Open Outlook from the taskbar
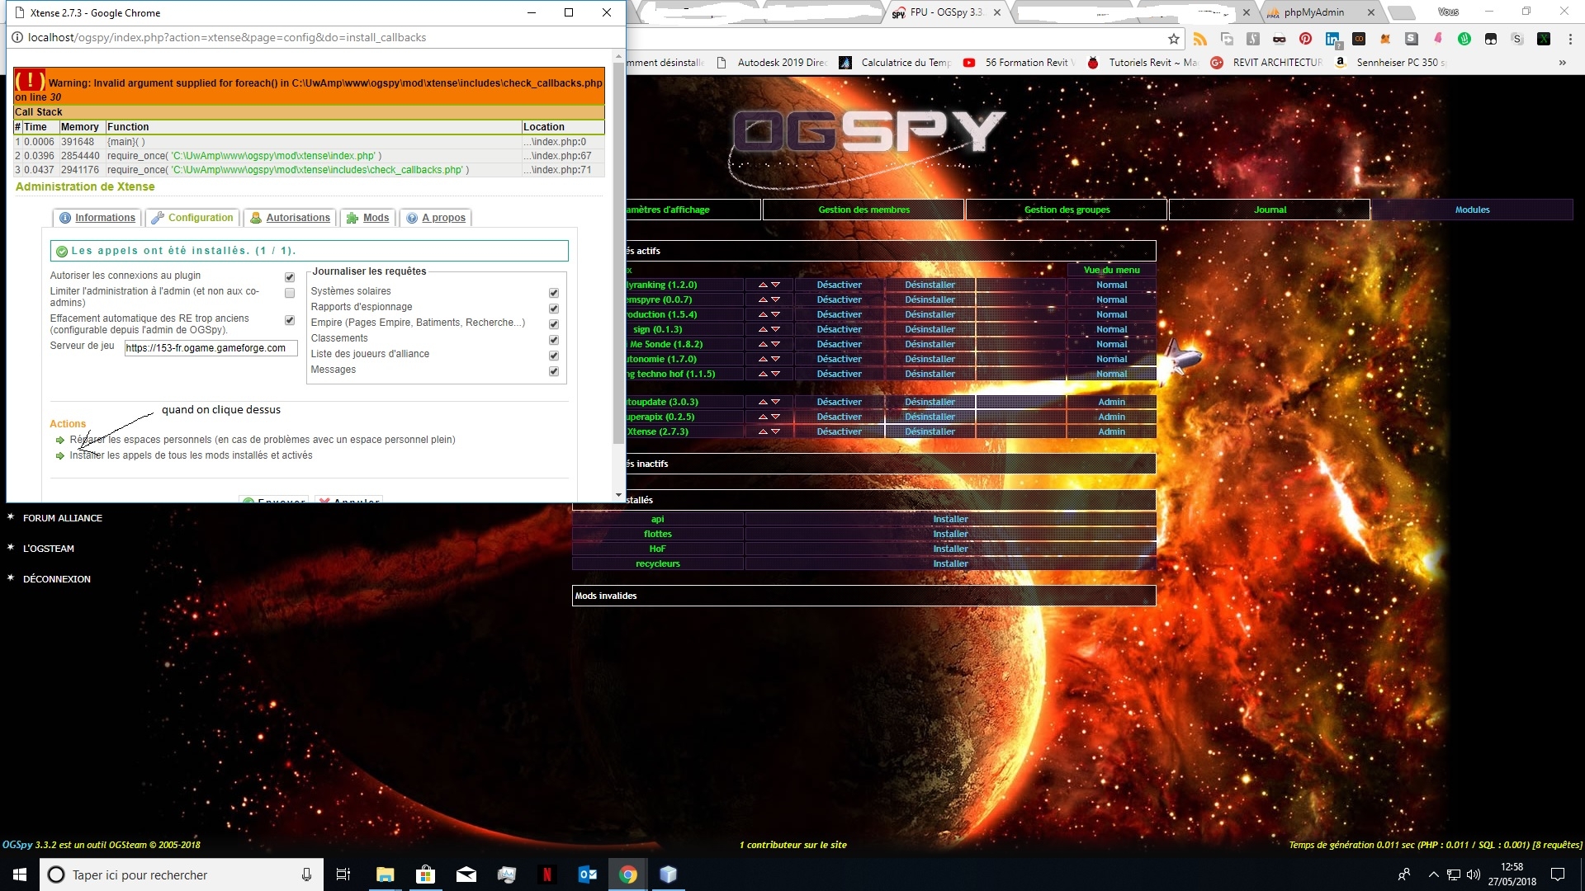Screen dimensions: 1585x891 coord(587,874)
